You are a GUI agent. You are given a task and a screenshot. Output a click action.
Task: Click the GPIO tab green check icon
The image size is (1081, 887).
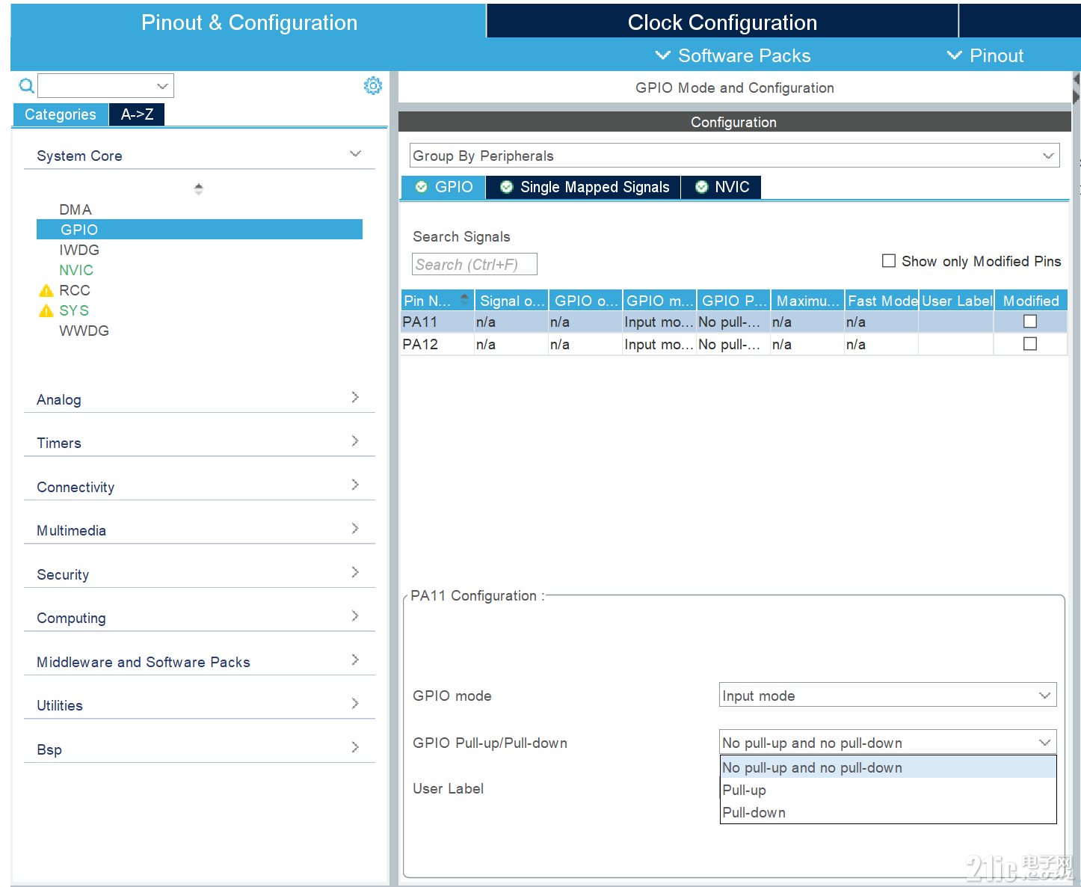pyautogui.click(x=422, y=187)
